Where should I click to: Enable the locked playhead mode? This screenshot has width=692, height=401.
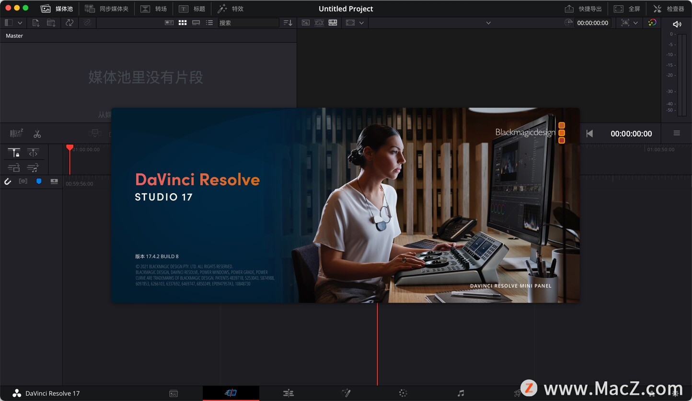point(14,153)
